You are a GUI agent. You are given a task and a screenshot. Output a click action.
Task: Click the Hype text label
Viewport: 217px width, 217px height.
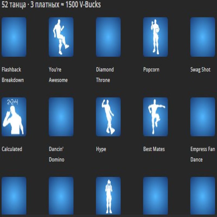pyautogui.click(x=100, y=149)
